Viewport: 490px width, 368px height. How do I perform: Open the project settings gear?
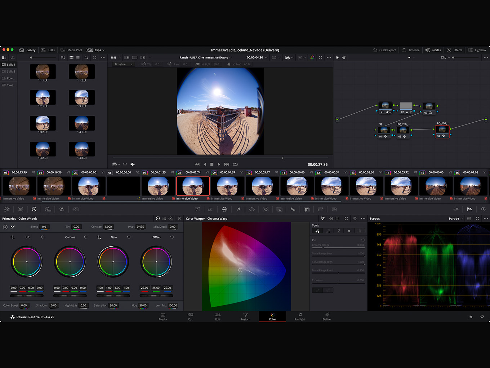point(482,317)
